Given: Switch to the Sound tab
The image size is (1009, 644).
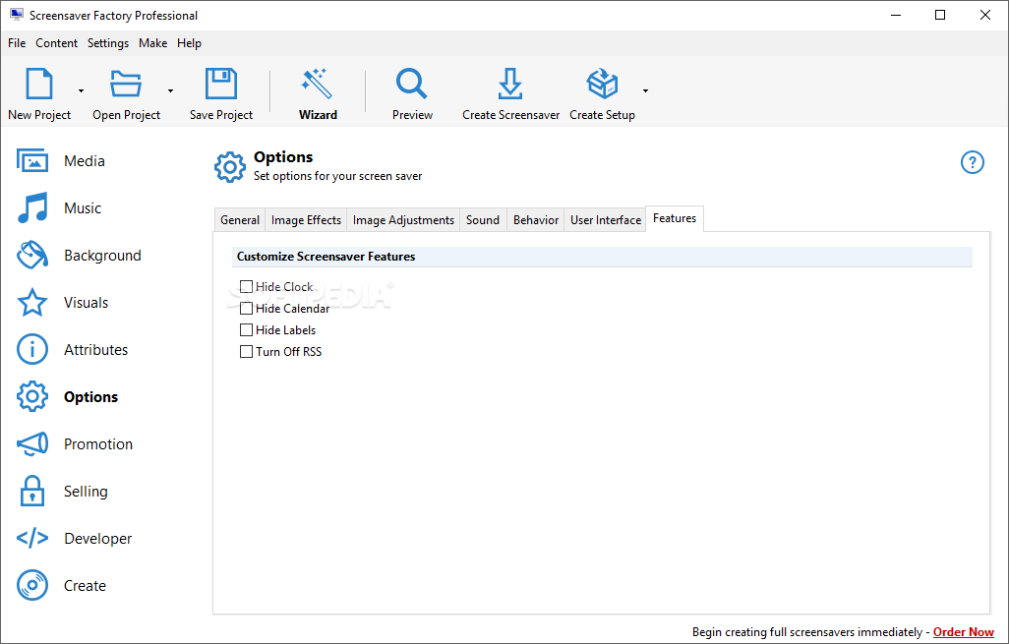Looking at the screenshot, I should [483, 220].
